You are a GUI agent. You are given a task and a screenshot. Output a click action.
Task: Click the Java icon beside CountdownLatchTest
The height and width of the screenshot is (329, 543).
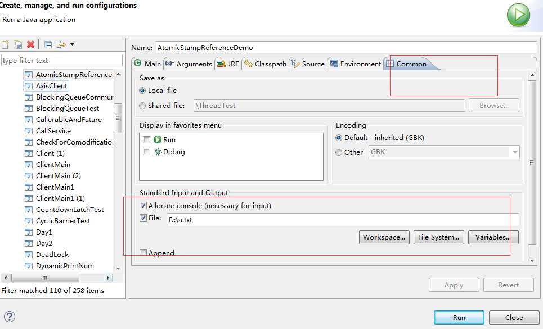pos(29,210)
